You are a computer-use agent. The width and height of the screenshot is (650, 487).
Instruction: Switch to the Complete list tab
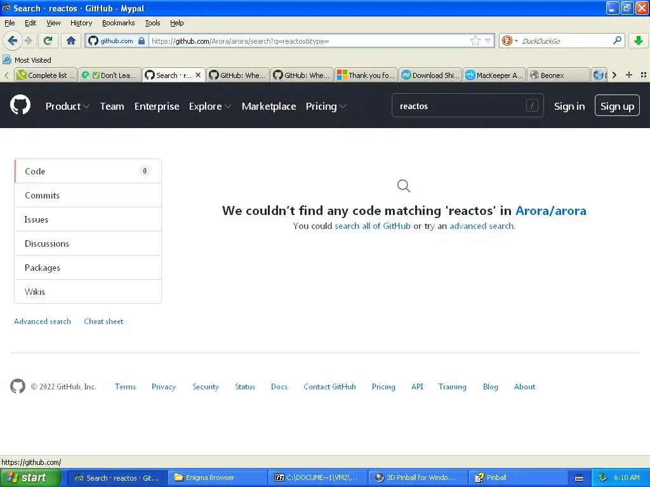tap(46, 75)
